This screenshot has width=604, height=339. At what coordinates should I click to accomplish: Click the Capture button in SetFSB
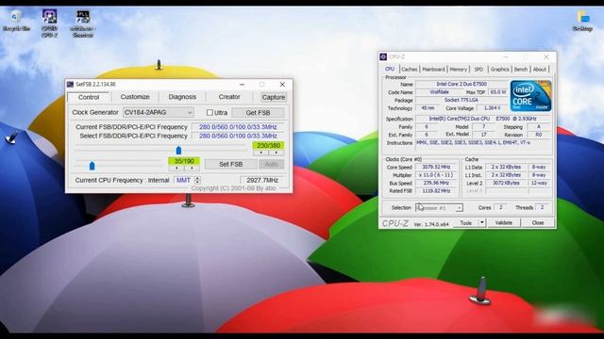coord(274,97)
